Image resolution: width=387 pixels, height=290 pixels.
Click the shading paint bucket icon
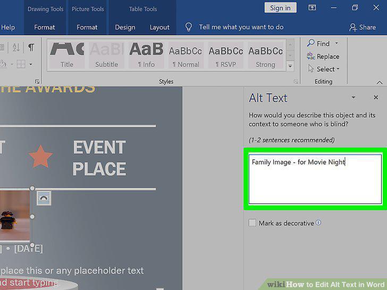pos(3,64)
